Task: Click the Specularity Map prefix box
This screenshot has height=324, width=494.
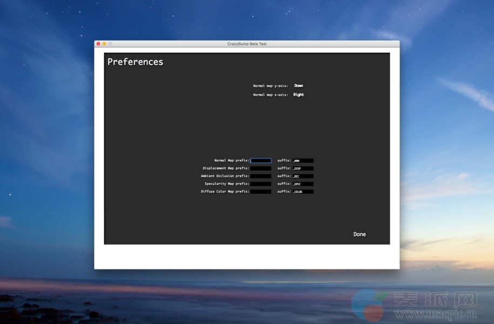Action: click(x=261, y=184)
